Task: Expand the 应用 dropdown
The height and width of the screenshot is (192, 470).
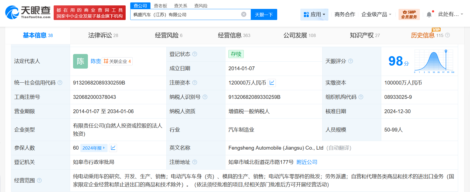Action: click(x=314, y=15)
